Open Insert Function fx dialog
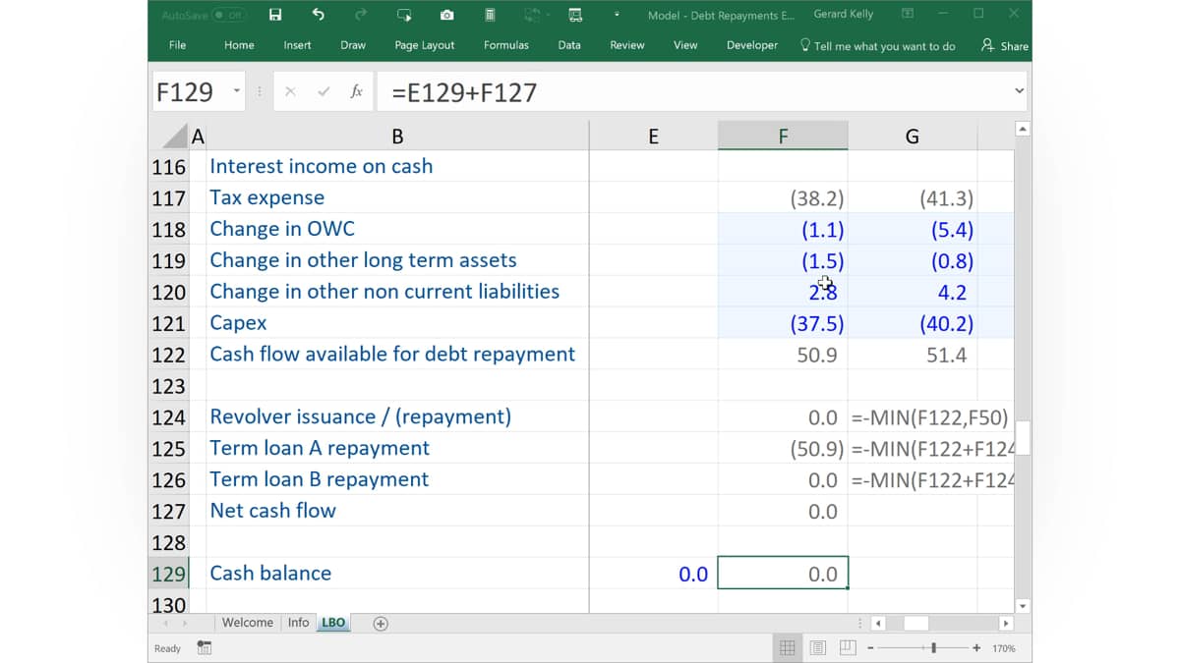Image resolution: width=1180 pixels, height=663 pixels. [356, 91]
